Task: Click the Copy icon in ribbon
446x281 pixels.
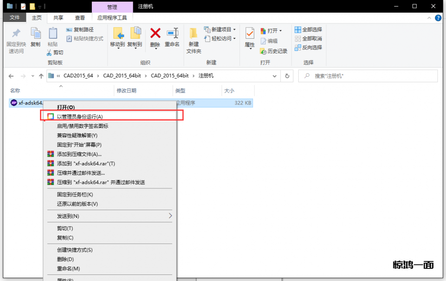Action: point(35,34)
